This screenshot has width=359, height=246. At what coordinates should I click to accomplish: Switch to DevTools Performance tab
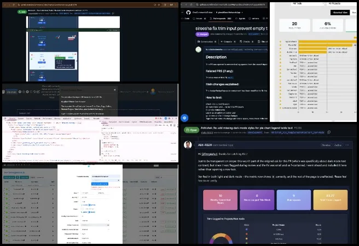[48, 119]
